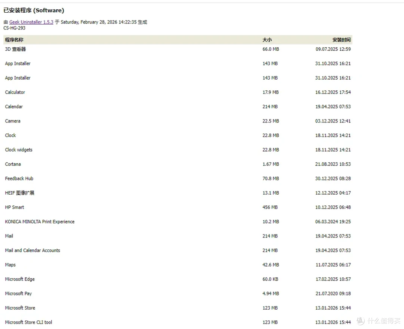Select the Microsoft Edge program name
404x329 pixels.
[x=20, y=279]
